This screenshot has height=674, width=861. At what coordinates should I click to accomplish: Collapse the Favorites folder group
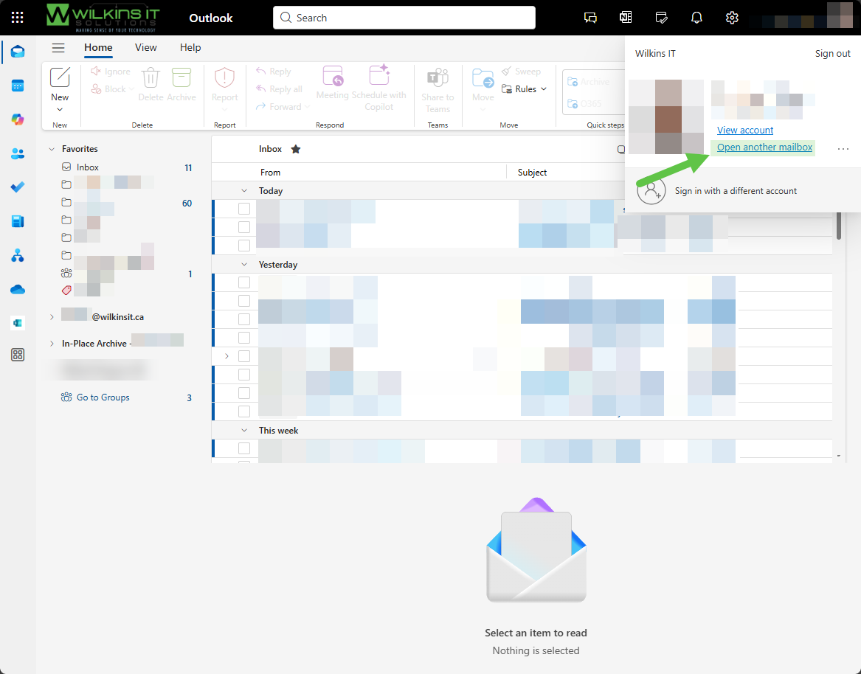click(x=52, y=149)
